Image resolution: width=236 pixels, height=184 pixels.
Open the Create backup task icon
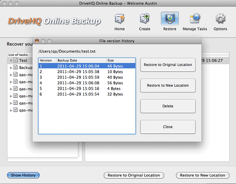click(144, 19)
